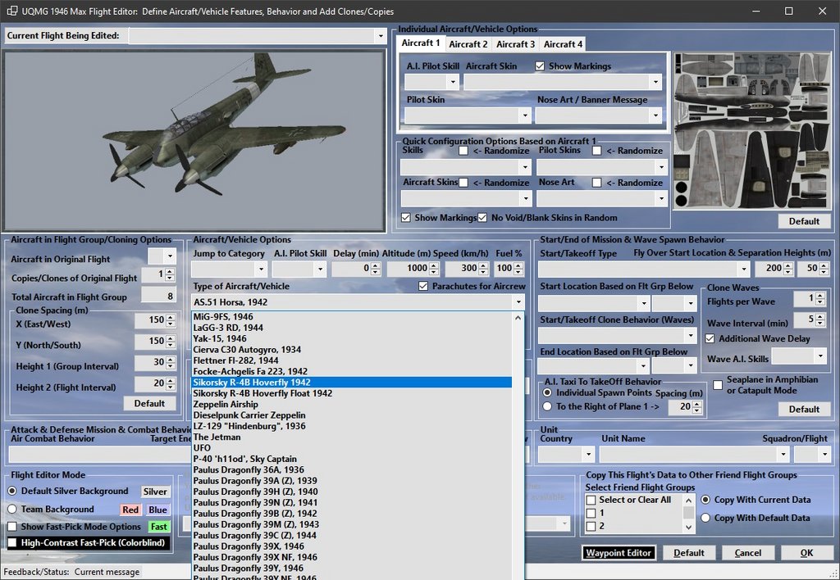Select the Aircraft 1 tab
The width and height of the screenshot is (840, 580).
point(421,43)
